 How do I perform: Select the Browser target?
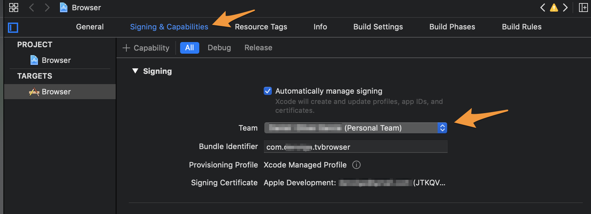pos(56,92)
